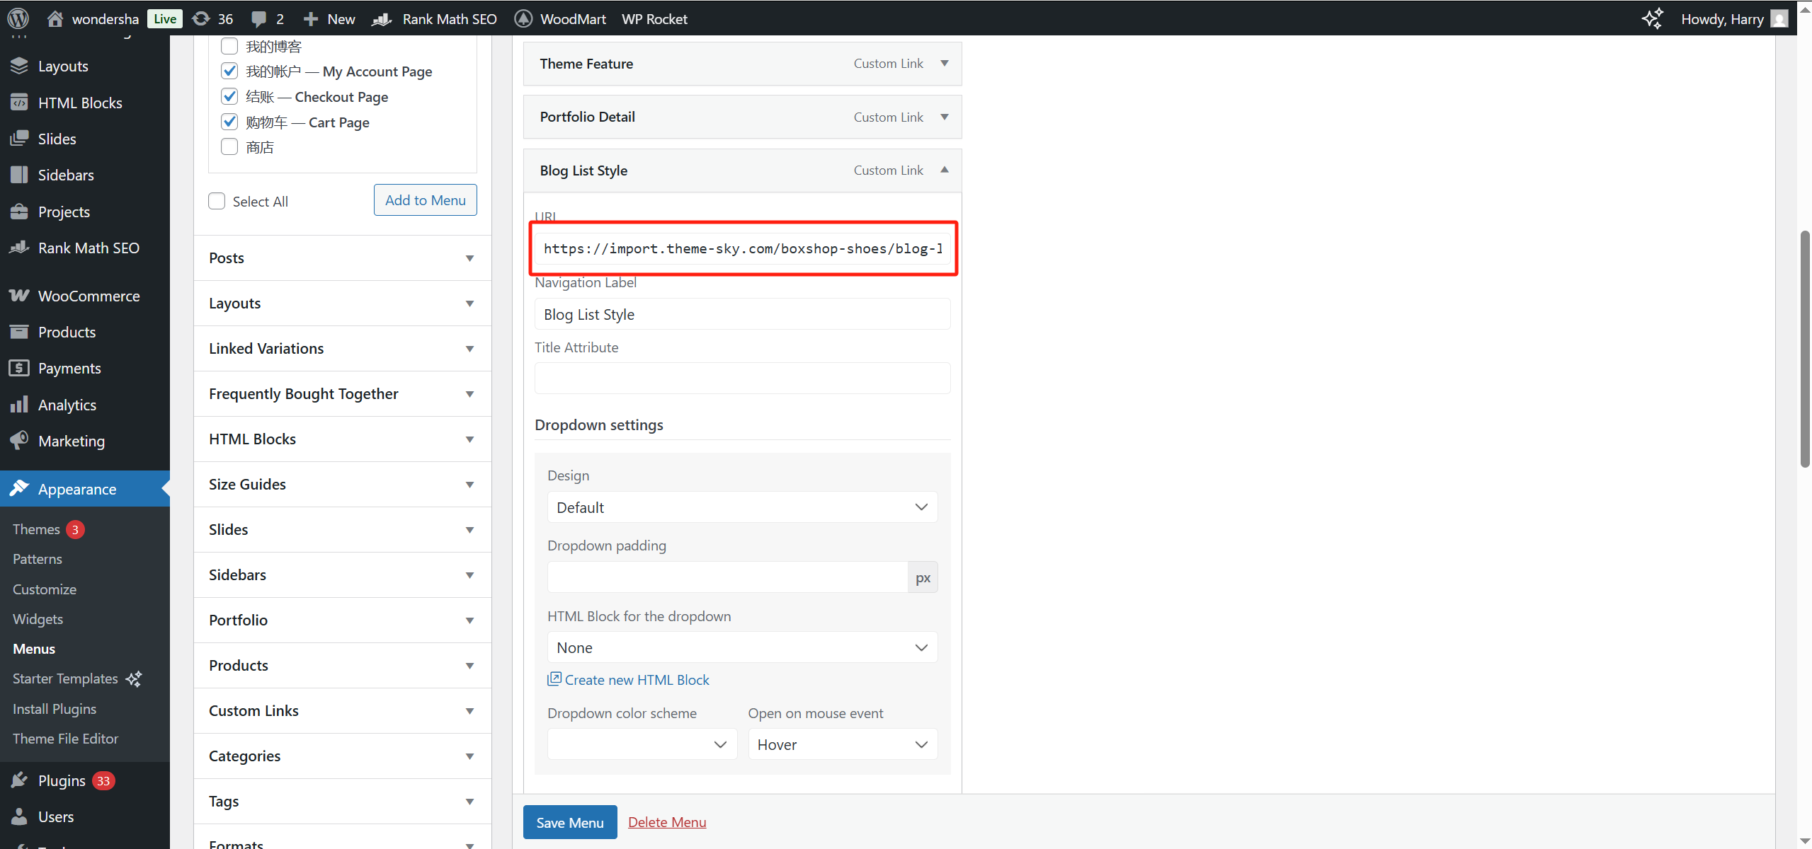The image size is (1812, 849).
Task: Click the Create new HTML Block icon
Action: point(554,679)
